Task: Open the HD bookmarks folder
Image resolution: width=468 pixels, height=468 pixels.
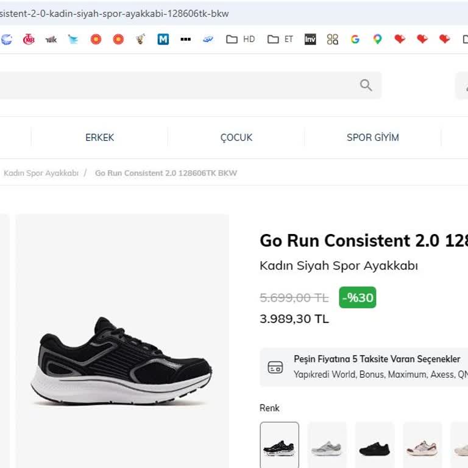Action: pyautogui.click(x=241, y=39)
